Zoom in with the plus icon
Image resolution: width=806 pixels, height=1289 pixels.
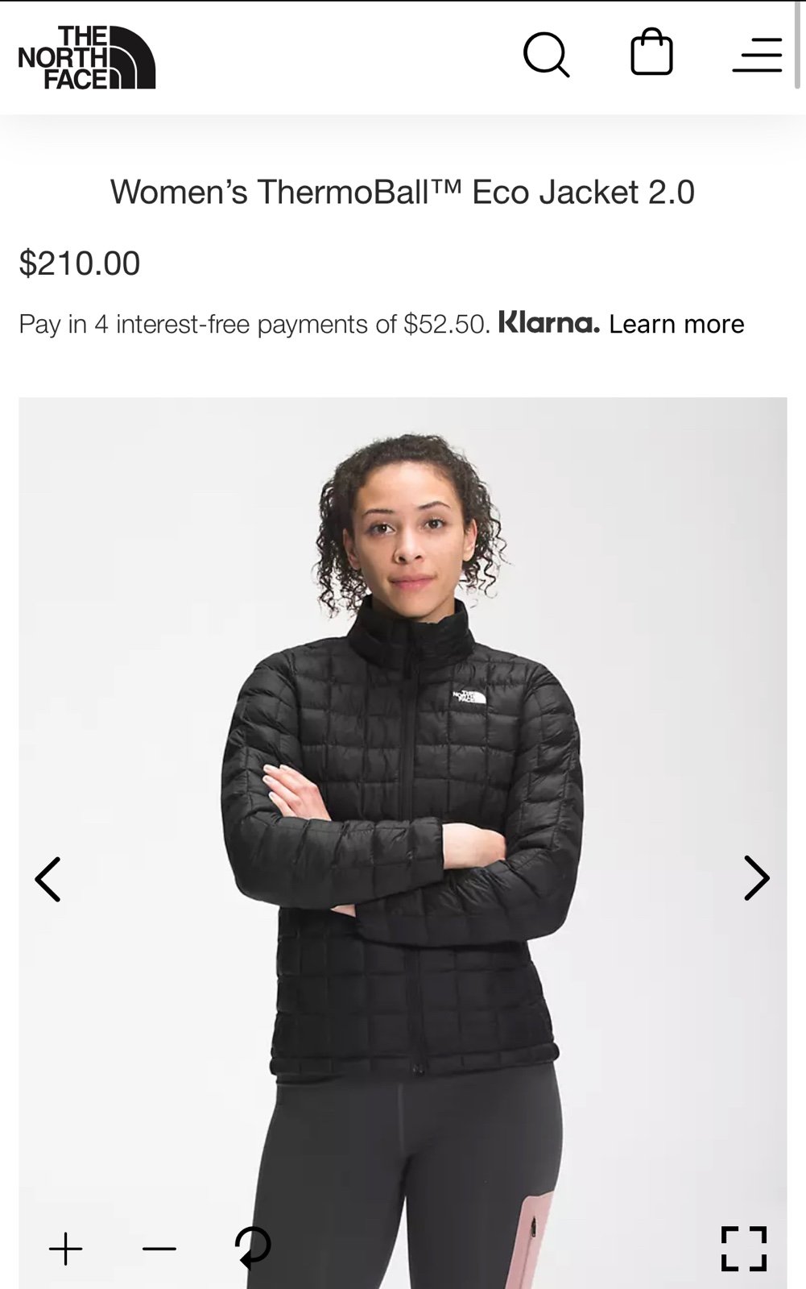tap(65, 1249)
